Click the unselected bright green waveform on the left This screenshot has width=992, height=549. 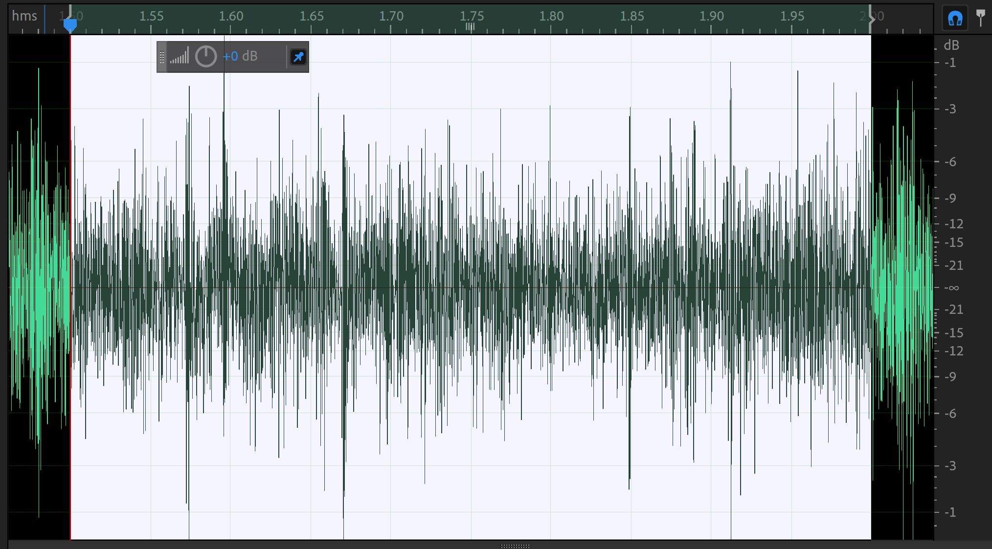[39, 288]
